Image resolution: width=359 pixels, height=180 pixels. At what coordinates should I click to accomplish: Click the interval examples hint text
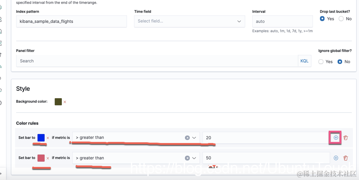pyautogui.click(x=283, y=31)
